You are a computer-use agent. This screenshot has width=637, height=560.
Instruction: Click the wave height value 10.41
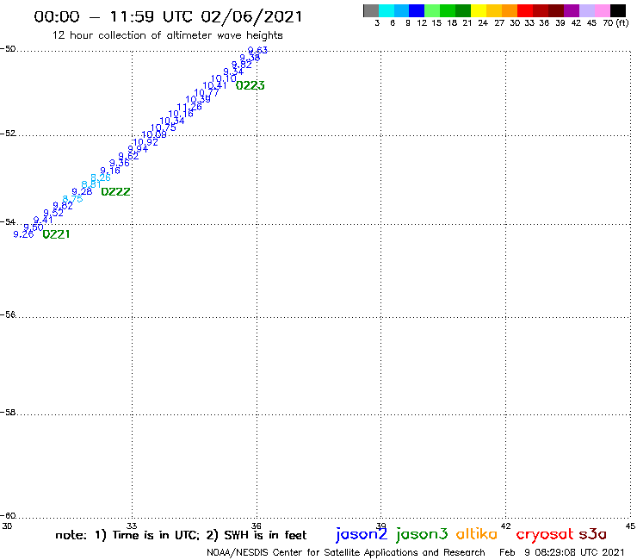coord(215,85)
